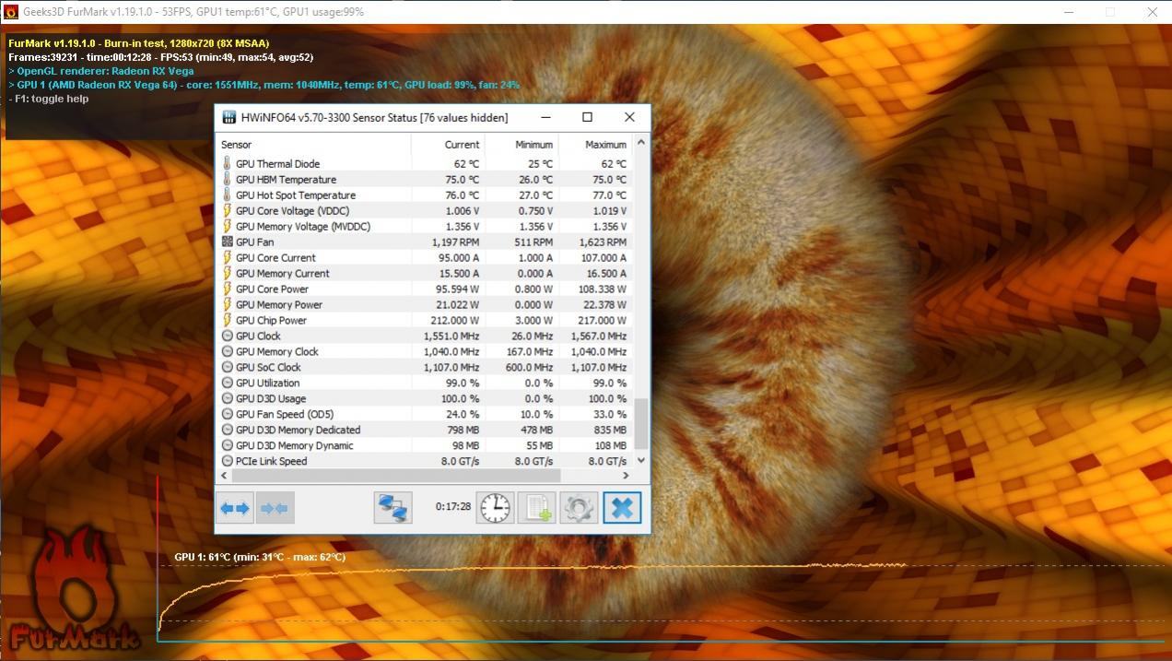Viewport: 1172px width, 661px height.
Task: Click the 8.0 GT/s current PCIe link value
Action: pos(460,461)
